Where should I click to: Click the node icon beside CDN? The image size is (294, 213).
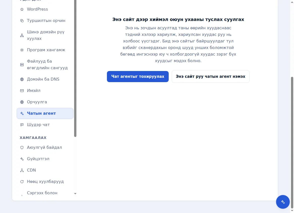(x=22, y=170)
